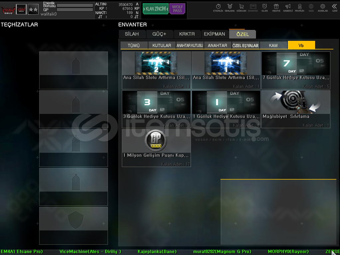This screenshot has width=340, height=255.
Task: Click the third spray can equipment slot
Action: click(73, 148)
